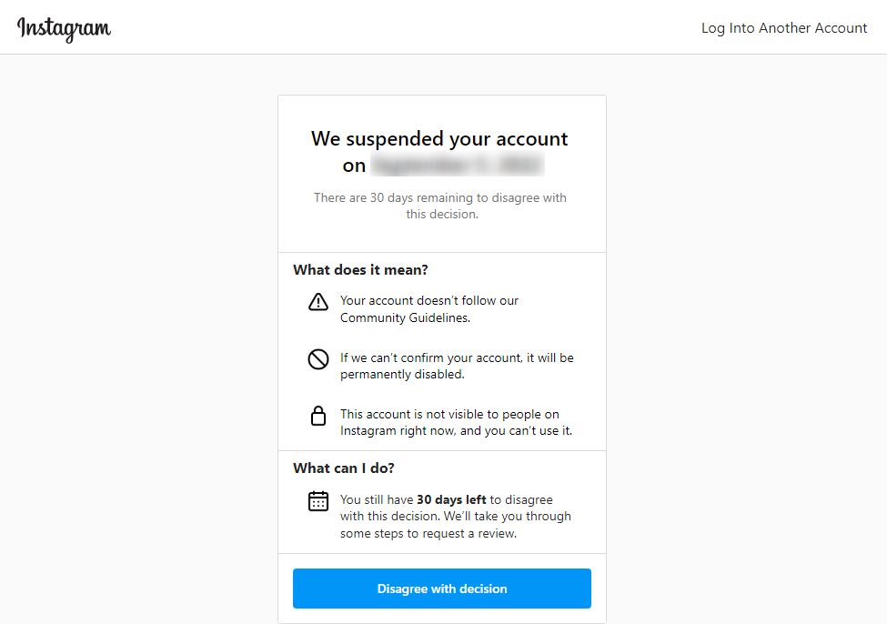Select the 'We suspended your account' heading
887x624 pixels.
(x=439, y=138)
